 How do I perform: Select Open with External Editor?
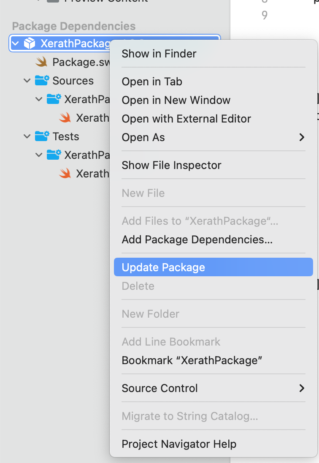tap(186, 119)
